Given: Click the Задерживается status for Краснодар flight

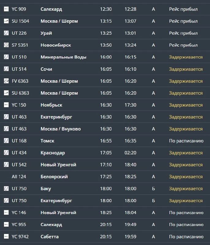Looking at the screenshot, I should 186,153.
